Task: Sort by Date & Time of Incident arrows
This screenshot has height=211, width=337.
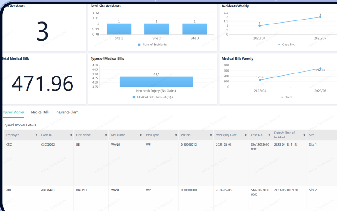Action: click(x=304, y=135)
